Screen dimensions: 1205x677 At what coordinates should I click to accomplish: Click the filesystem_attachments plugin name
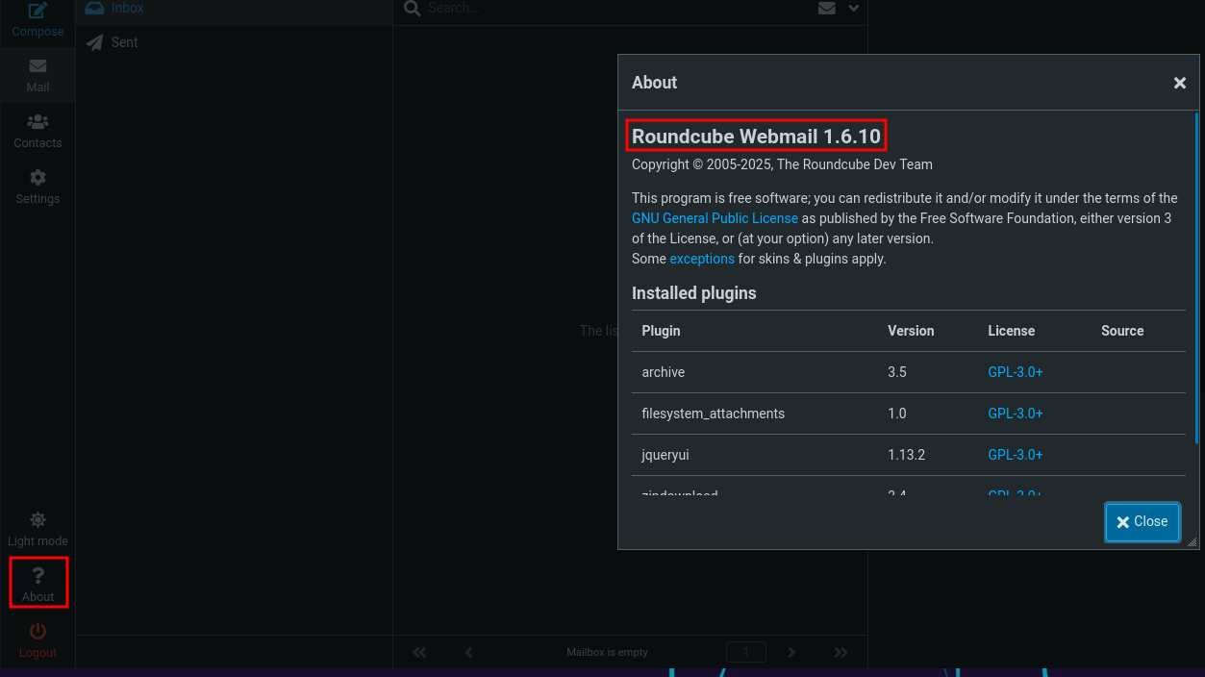(x=714, y=414)
